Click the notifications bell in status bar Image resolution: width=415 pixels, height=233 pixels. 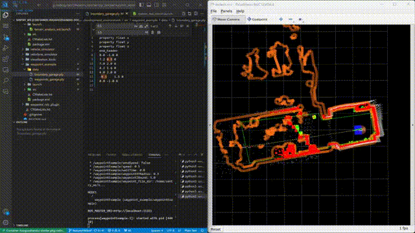202,230
